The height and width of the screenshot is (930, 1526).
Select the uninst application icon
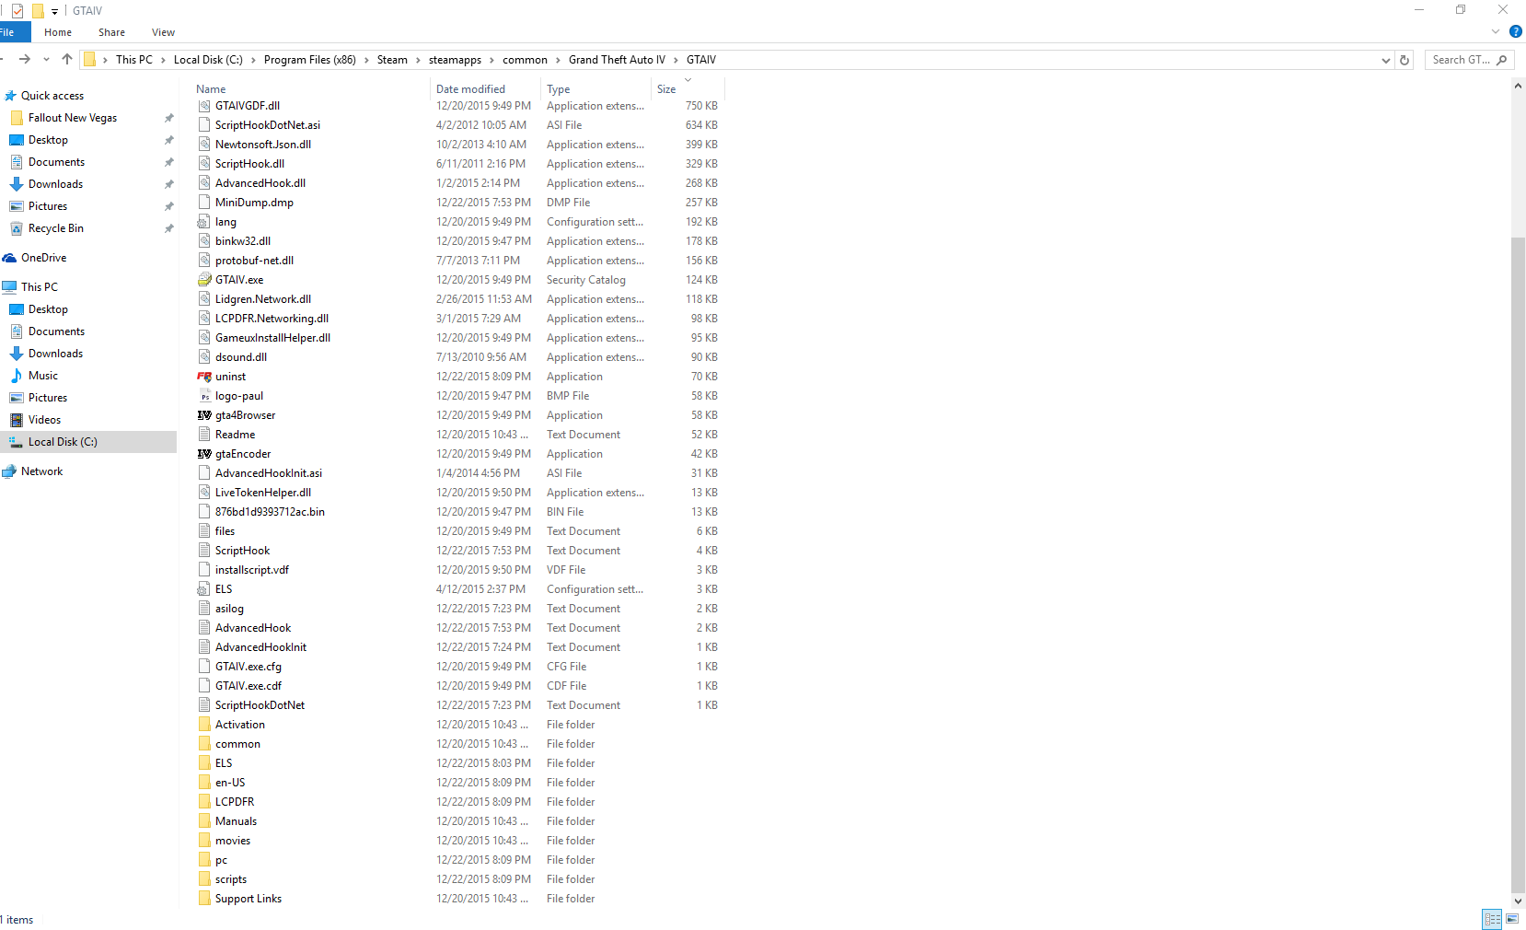(x=204, y=377)
